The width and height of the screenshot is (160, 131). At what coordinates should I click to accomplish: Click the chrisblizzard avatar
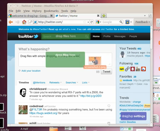pyautogui.click(x=23, y=93)
